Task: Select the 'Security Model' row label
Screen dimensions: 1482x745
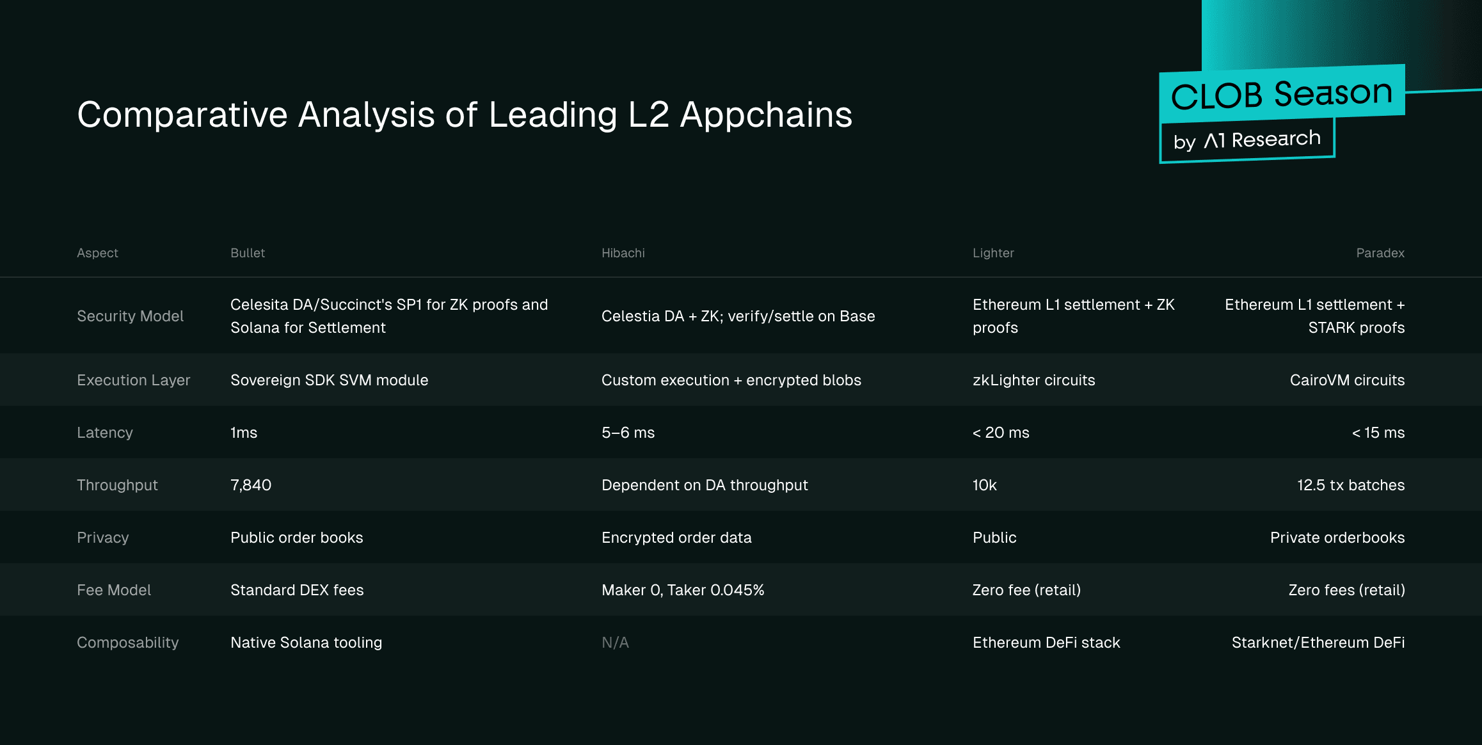Action: click(130, 316)
